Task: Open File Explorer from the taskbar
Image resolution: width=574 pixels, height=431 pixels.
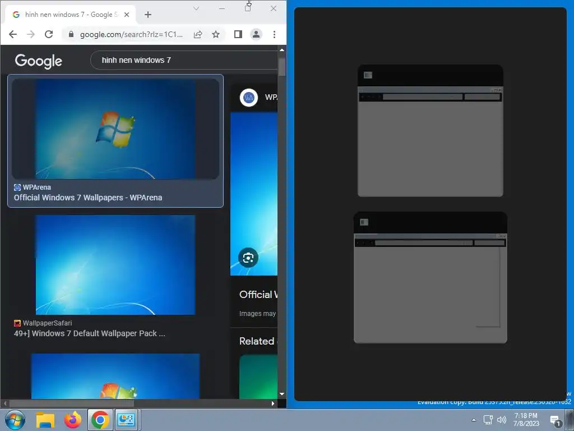Action: click(x=45, y=420)
